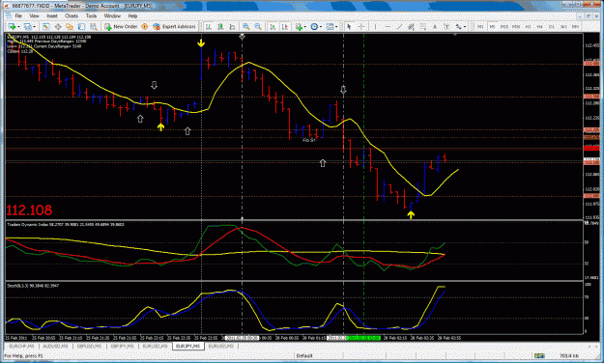Screen dimensions: 604x363
Task: Select the text A tool
Action: [435, 27]
